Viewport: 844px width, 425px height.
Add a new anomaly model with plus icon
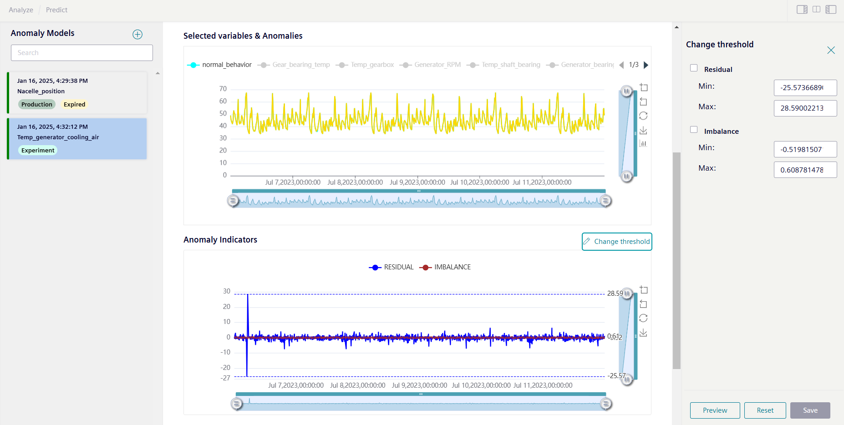(137, 35)
